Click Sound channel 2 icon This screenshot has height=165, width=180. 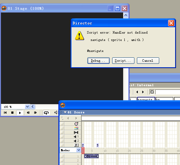coord(76,141)
